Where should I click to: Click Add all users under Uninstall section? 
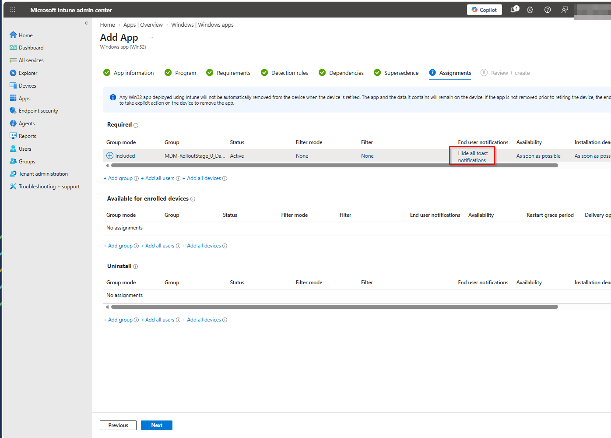tap(158, 320)
